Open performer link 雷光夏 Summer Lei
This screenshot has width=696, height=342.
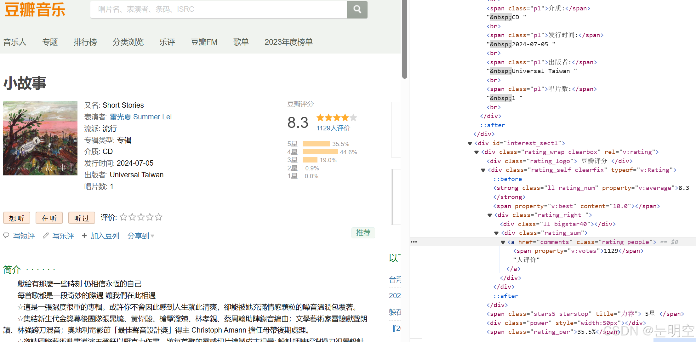click(x=140, y=117)
